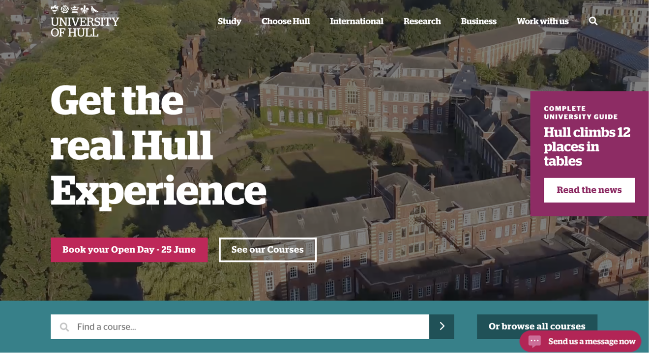649x354 pixels.
Task: Book your Open Day - 25 June
Action: click(x=129, y=250)
